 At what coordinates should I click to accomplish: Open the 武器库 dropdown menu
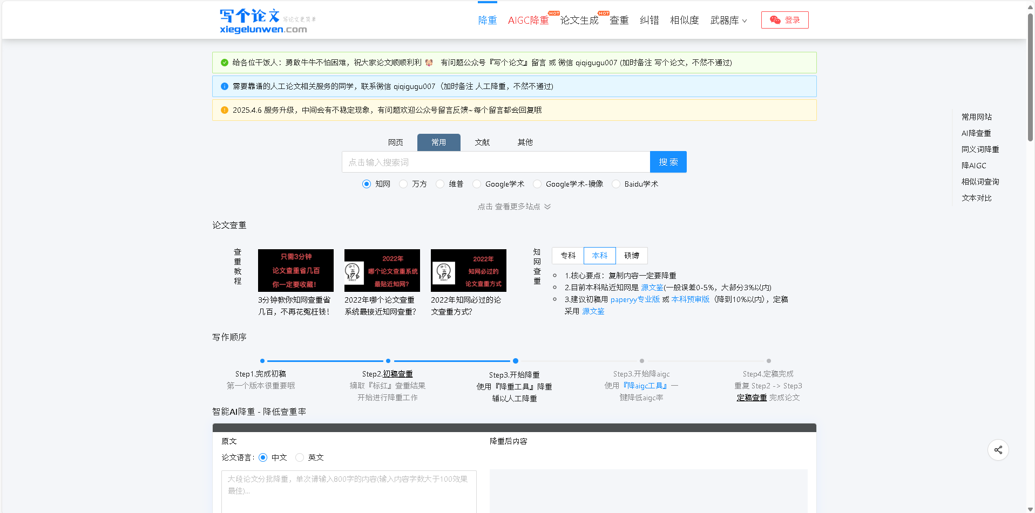[x=728, y=20]
